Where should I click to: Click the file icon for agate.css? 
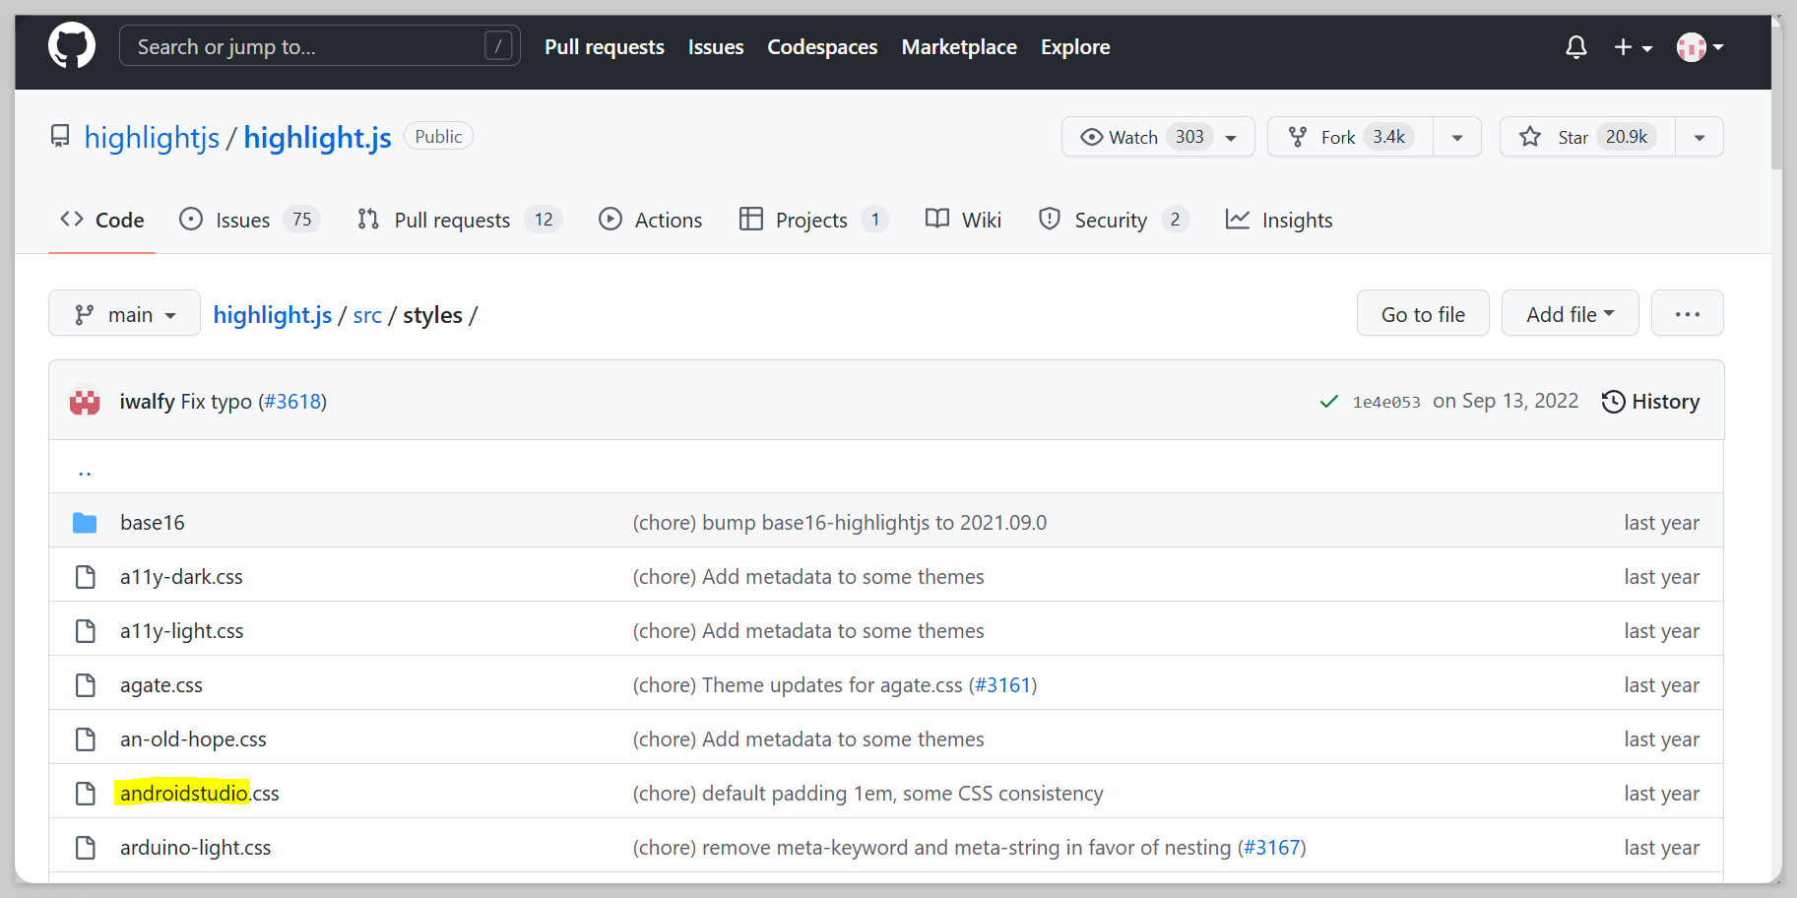tap(86, 685)
